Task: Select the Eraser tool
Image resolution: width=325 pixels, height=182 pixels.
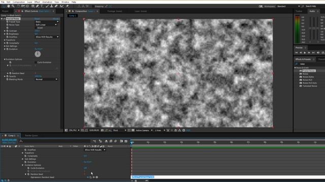Action: click(x=56, y=6)
